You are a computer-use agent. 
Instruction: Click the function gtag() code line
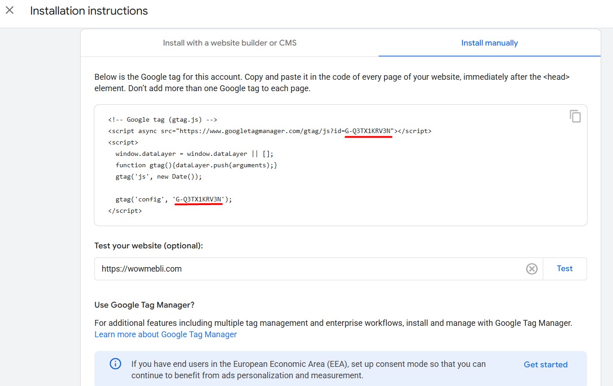196,165
